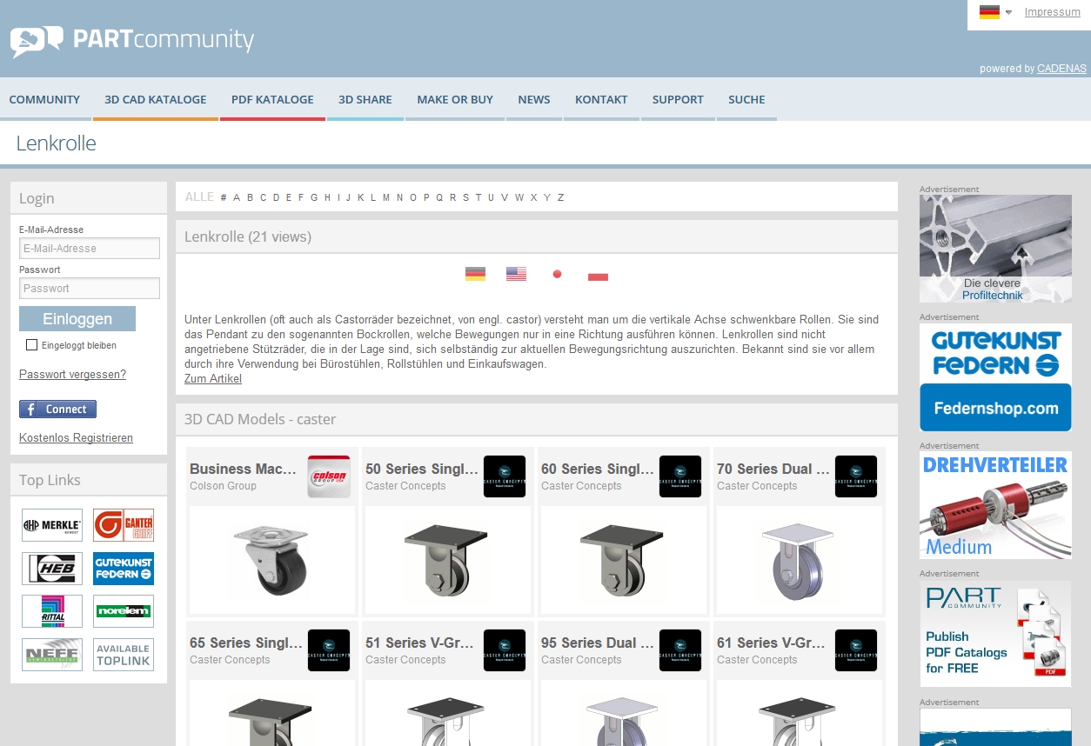Click SUCHE in the navigation bar
The height and width of the screenshot is (746, 1091).
coord(746,99)
